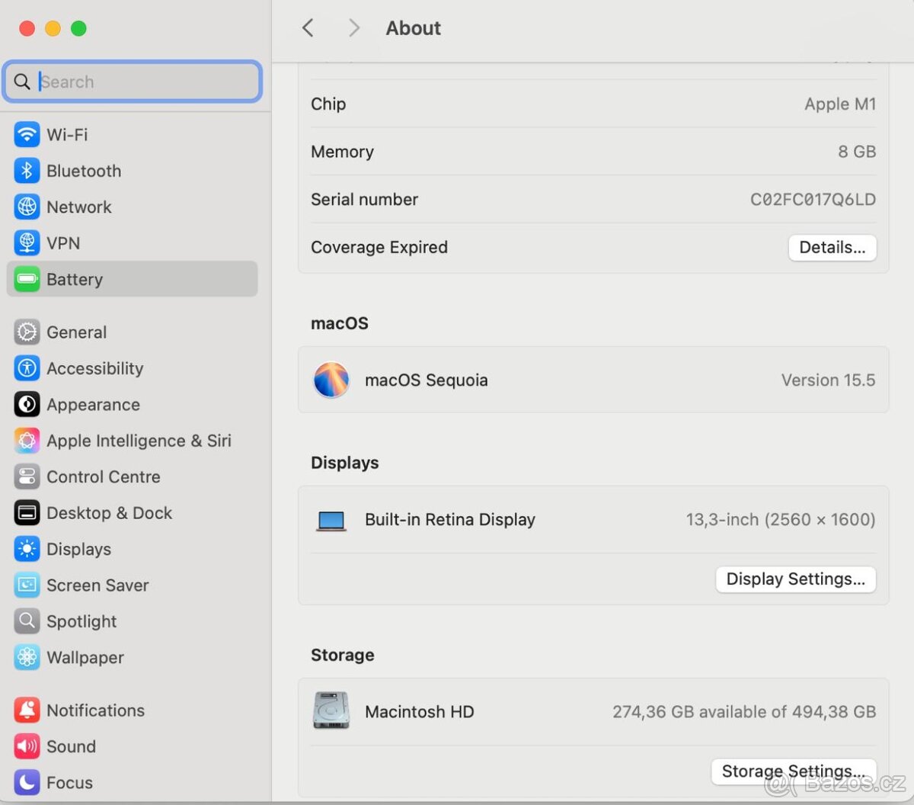Open Wi-Fi settings from the sidebar

click(x=67, y=134)
